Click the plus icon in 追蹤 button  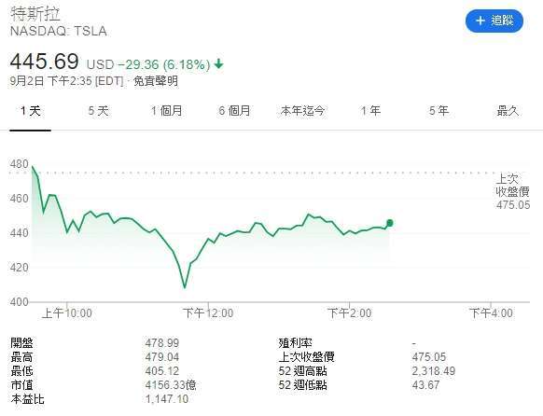pos(480,21)
